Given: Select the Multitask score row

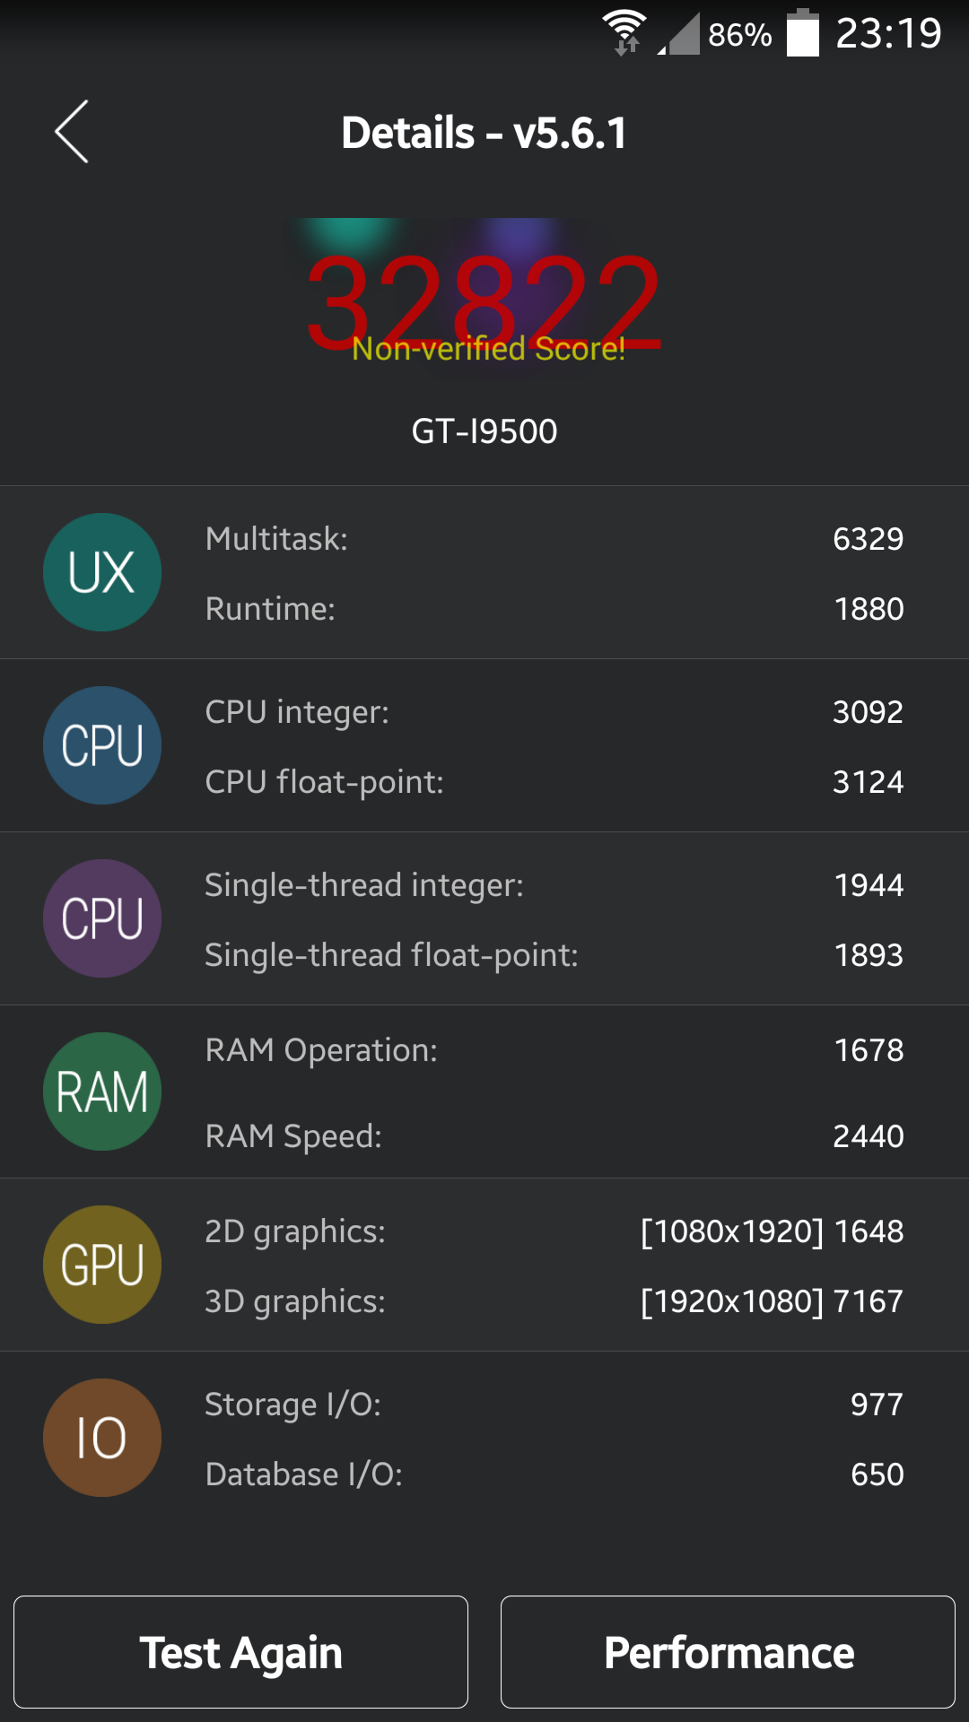Looking at the screenshot, I should pyautogui.click(x=554, y=539).
